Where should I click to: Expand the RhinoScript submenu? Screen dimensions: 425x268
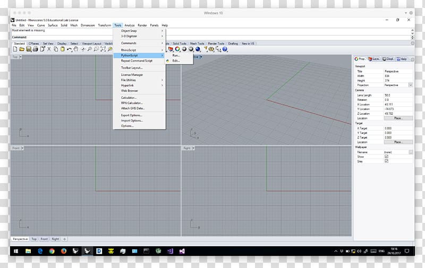(x=139, y=50)
